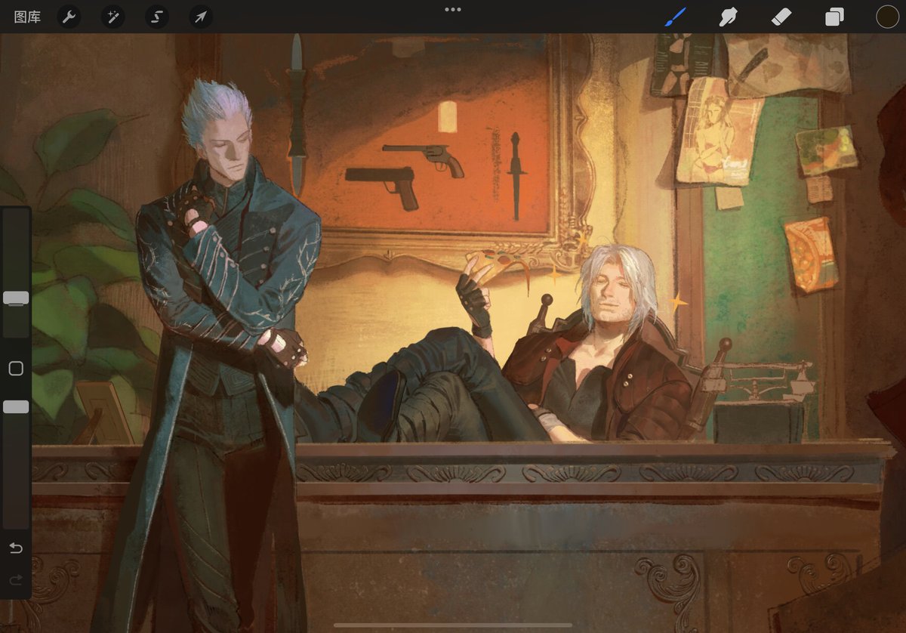
Task: Click the brush size slider handle
Action: pyautogui.click(x=16, y=298)
